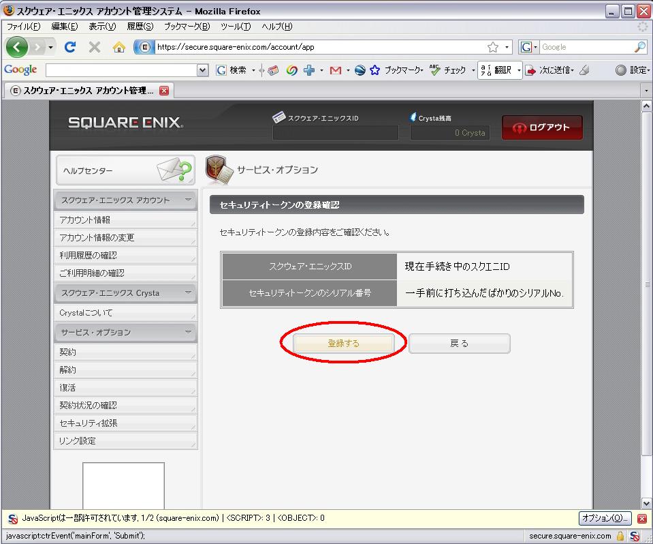Open NoScript オプション(O)... button

coord(605,519)
